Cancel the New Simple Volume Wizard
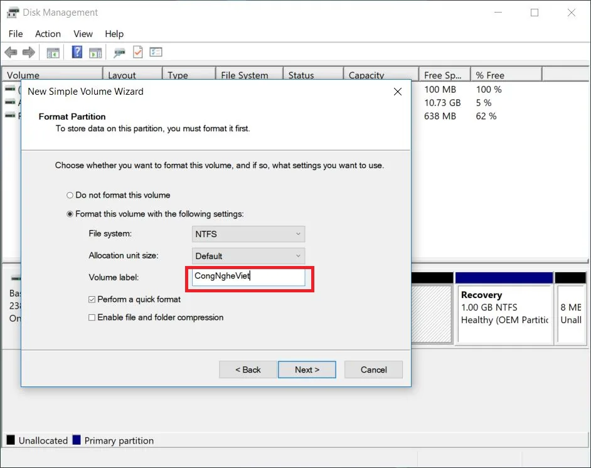This screenshot has height=468, width=591. (x=373, y=370)
